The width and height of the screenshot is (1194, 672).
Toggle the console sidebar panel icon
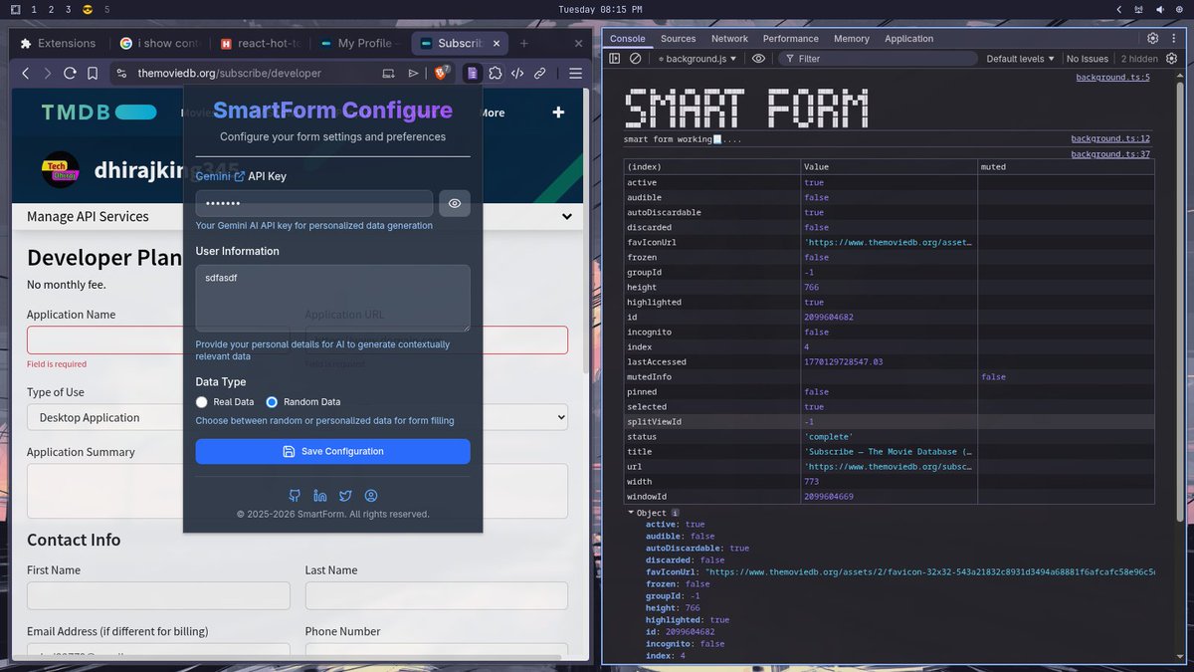(x=615, y=59)
